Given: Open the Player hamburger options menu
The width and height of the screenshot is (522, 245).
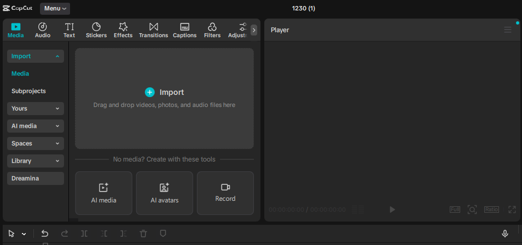Looking at the screenshot, I should [508, 30].
